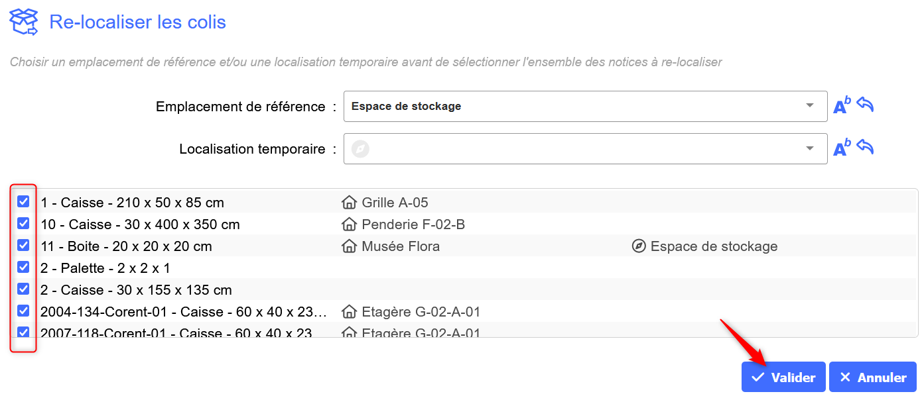Click the Ab icon beside Emplacement de référence
Image resolution: width=922 pixels, height=400 pixels.
842,106
